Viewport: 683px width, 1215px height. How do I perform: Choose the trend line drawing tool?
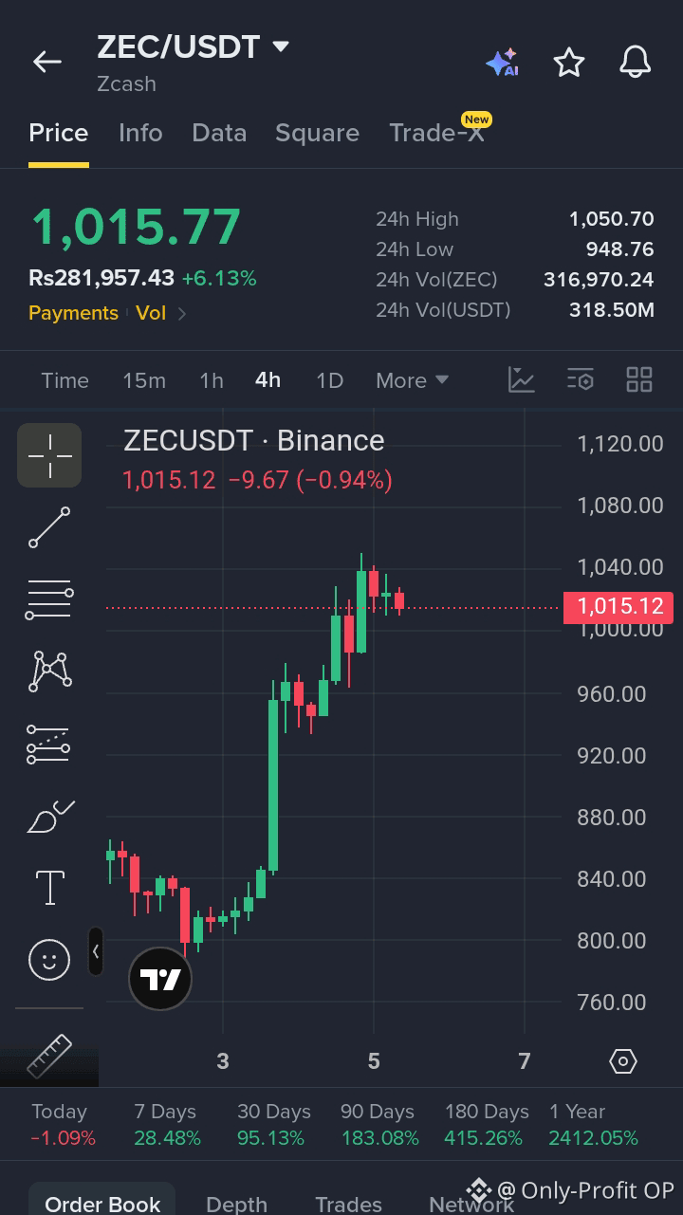coord(49,527)
